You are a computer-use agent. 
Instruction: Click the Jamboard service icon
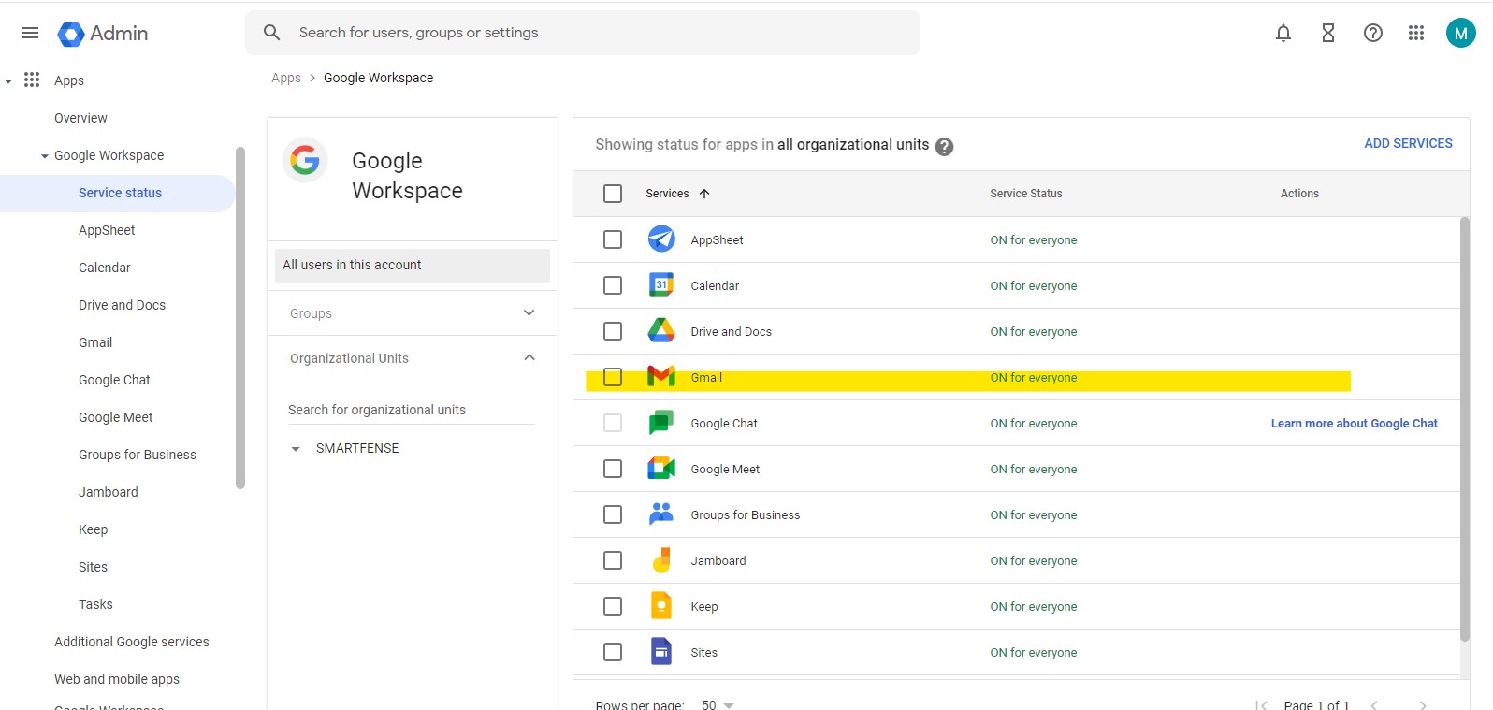tap(661, 559)
